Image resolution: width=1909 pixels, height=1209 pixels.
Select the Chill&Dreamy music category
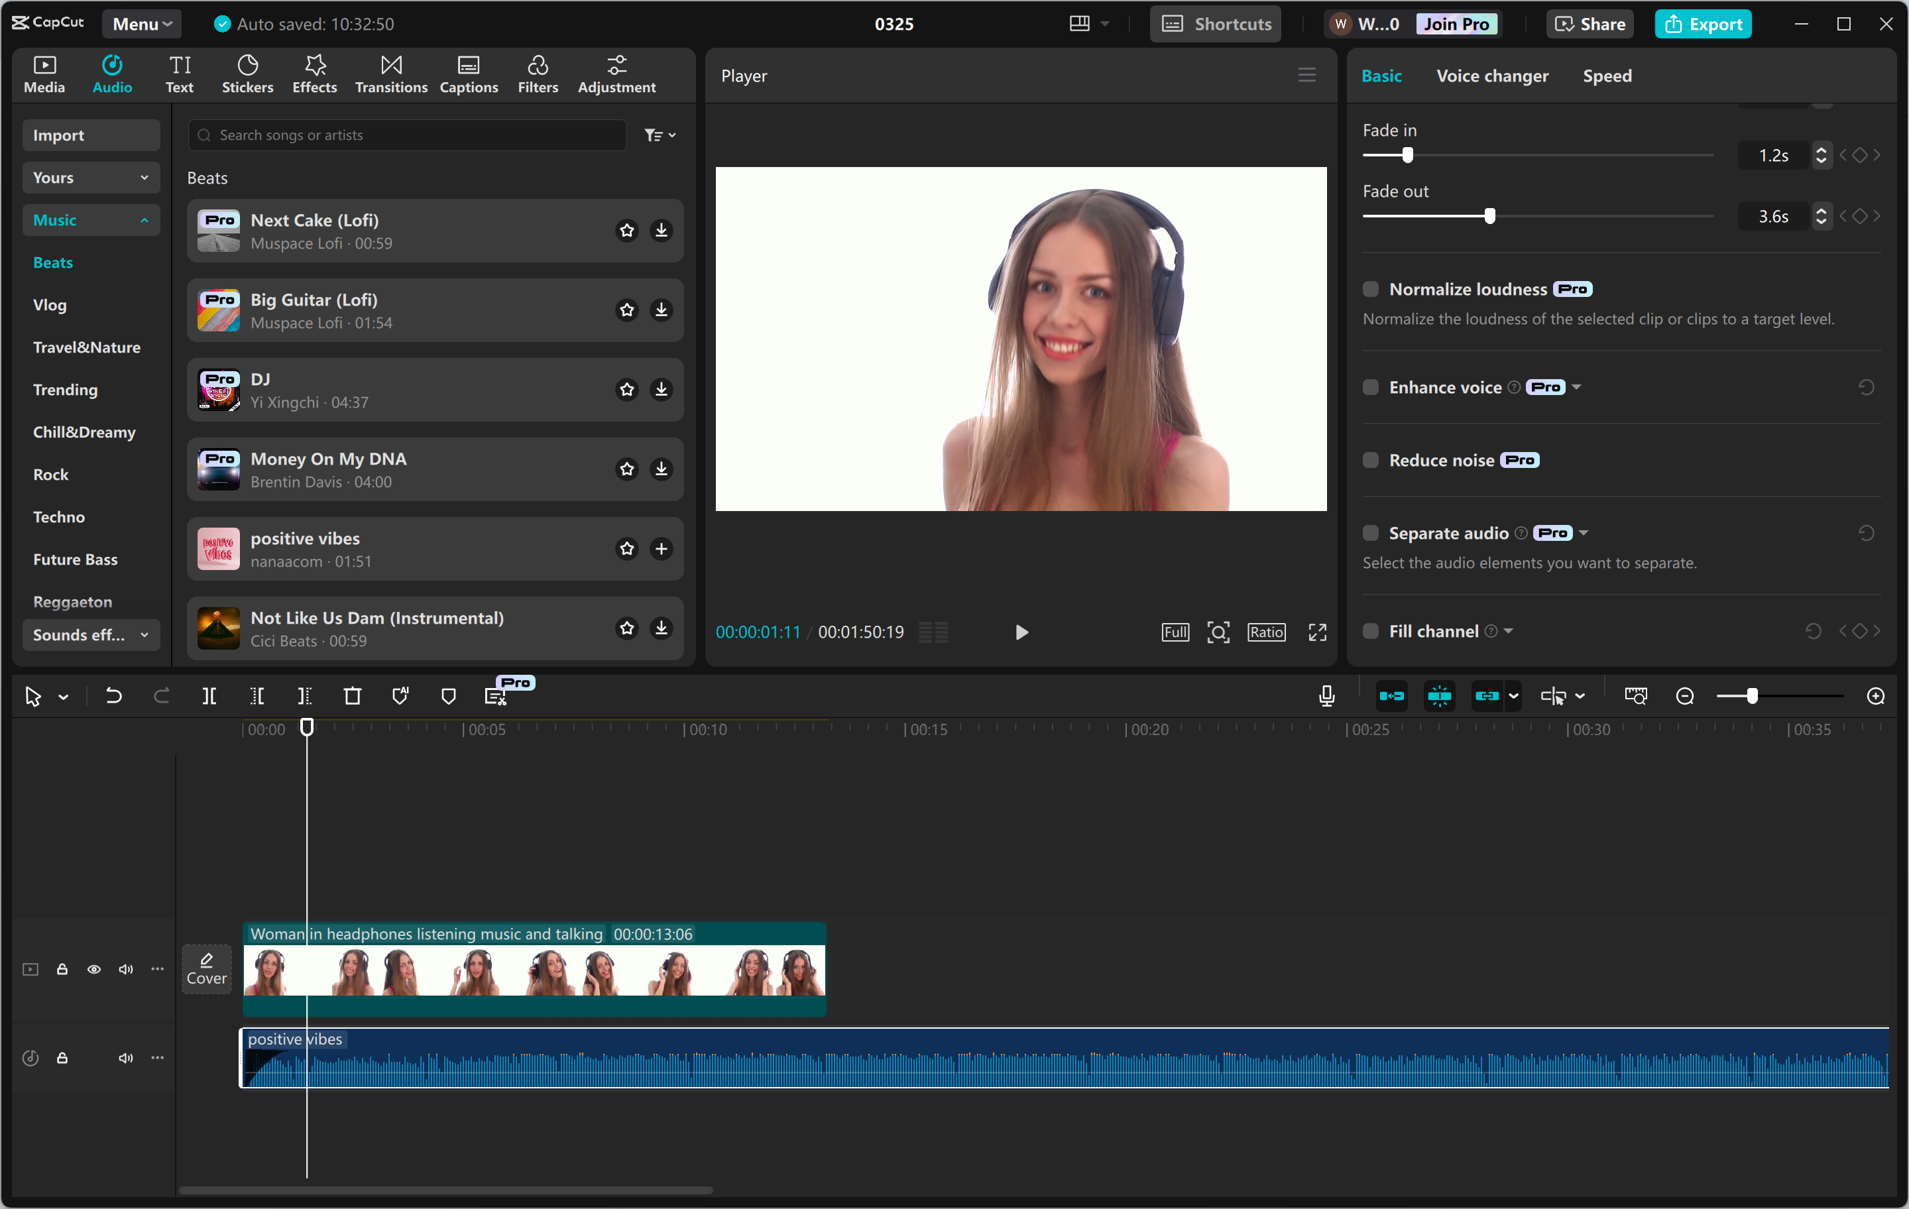(x=84, y=432)
